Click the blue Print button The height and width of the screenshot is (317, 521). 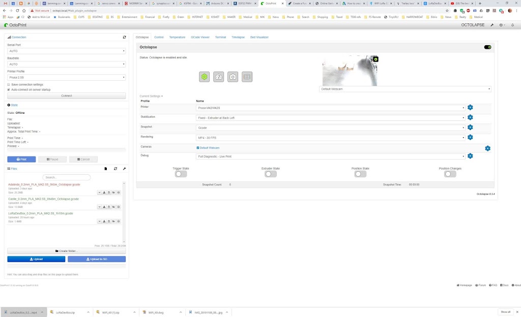tap(21, 159)
